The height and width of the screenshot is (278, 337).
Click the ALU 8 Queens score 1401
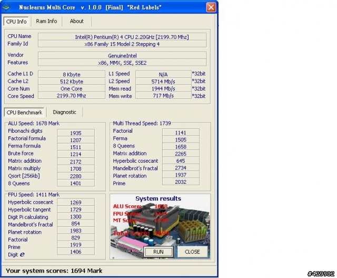tap(76, 183)
